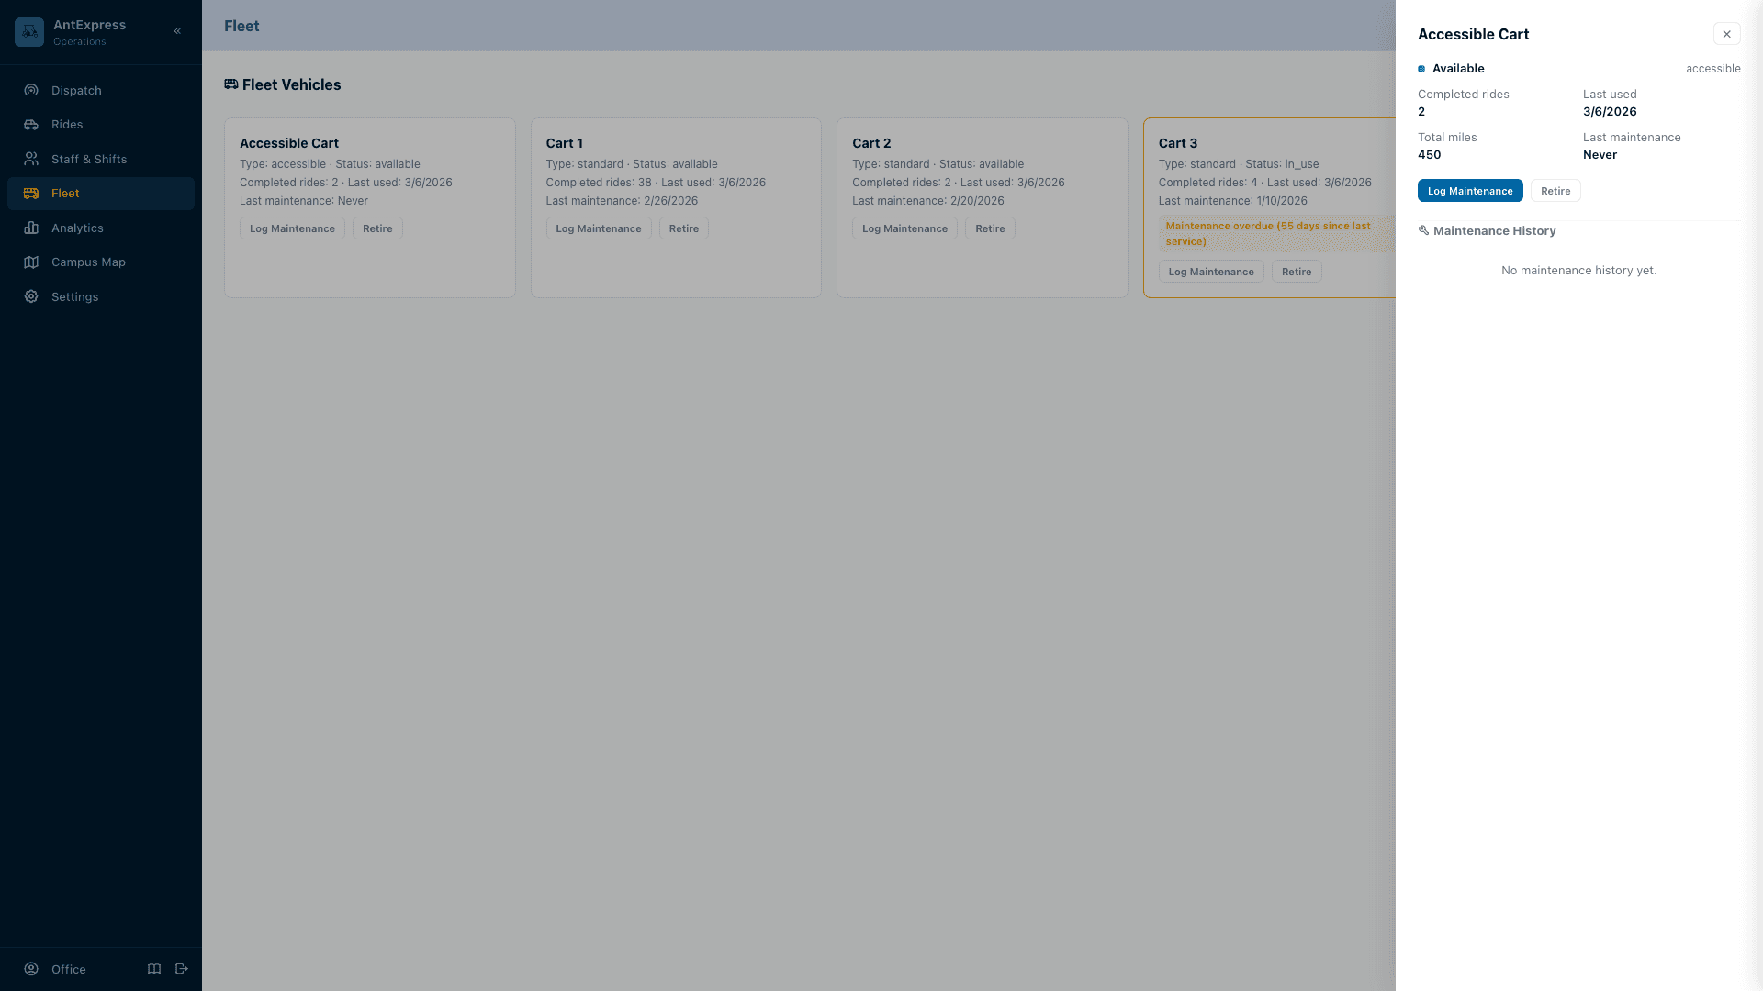
Task: Click the logout icon at bottom left
Action: [181, 969]
